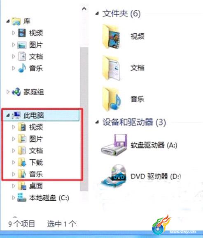Select the DVD 驱动器 (D:) drive

[140, 176]
